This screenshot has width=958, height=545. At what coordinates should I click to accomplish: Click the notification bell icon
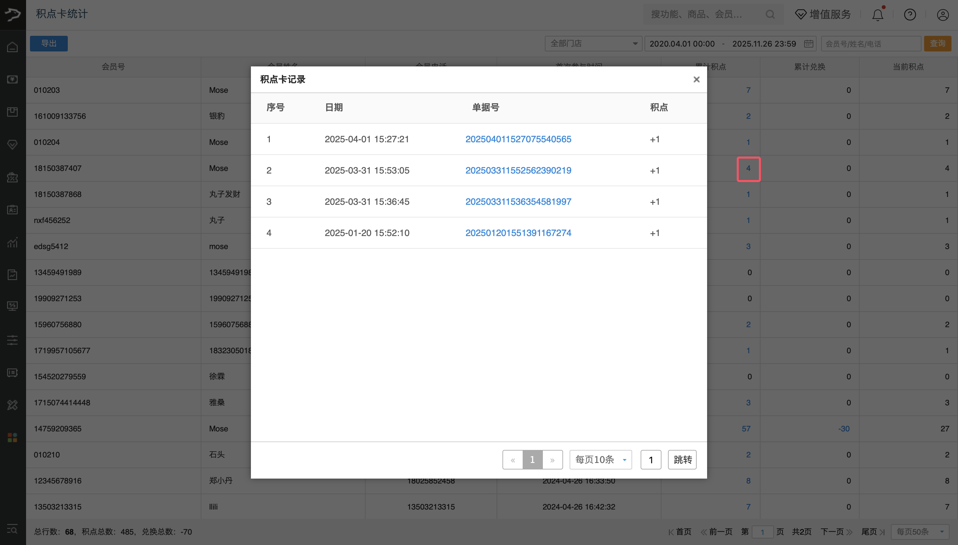coord(877,14)
